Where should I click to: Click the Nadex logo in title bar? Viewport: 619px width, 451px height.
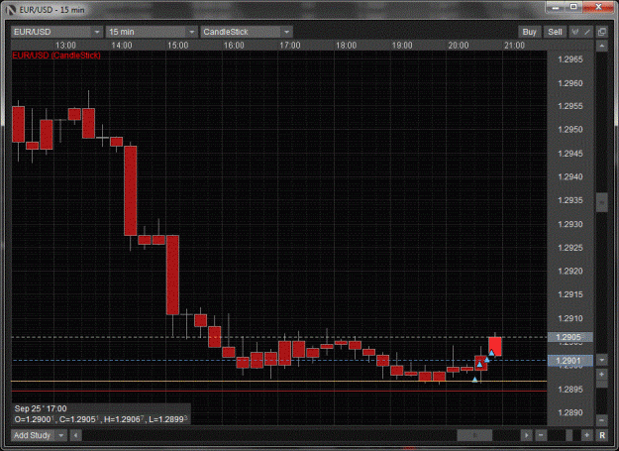[10, 10]
